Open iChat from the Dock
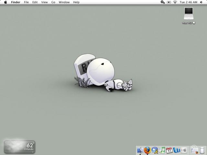 point(155,150)
